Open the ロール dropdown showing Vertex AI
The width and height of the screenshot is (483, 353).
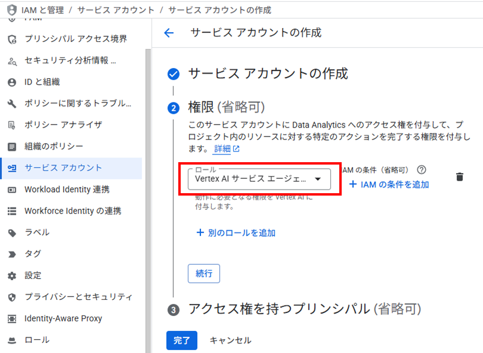tap(259, 179)
